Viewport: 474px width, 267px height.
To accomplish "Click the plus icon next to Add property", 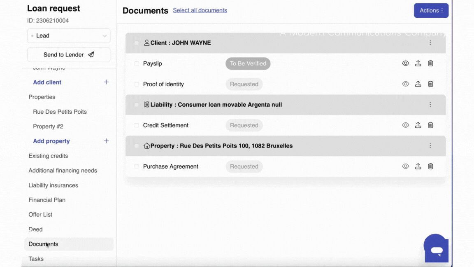I will click(x=106, y=141).
